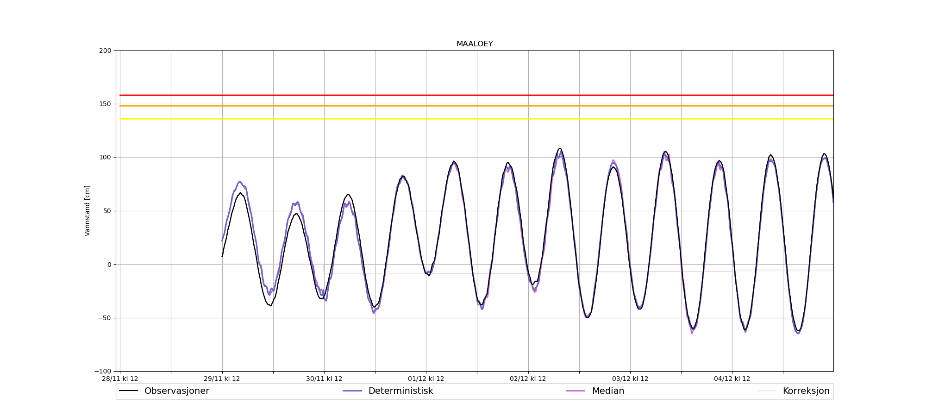Click the 200 y-axis tick label
The width and height of the screenshot is (926, 417).
pyautogui.click(x=105, y=51)
